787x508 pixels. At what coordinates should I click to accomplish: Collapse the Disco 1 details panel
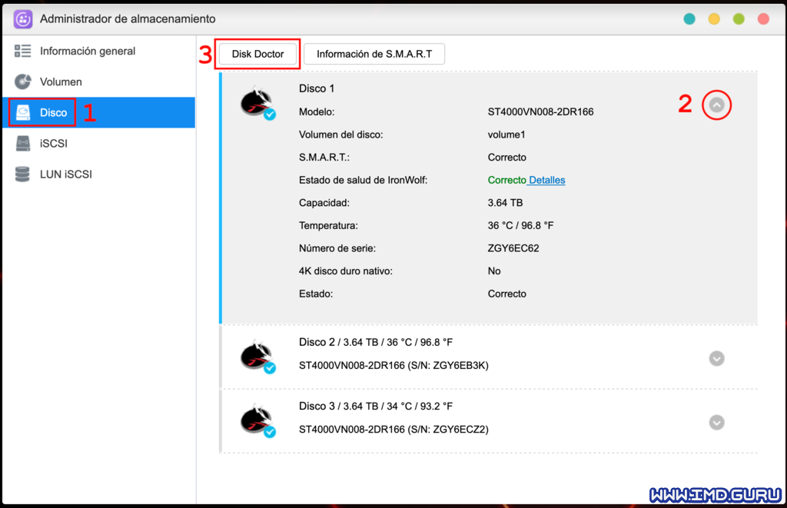point(716,105)
